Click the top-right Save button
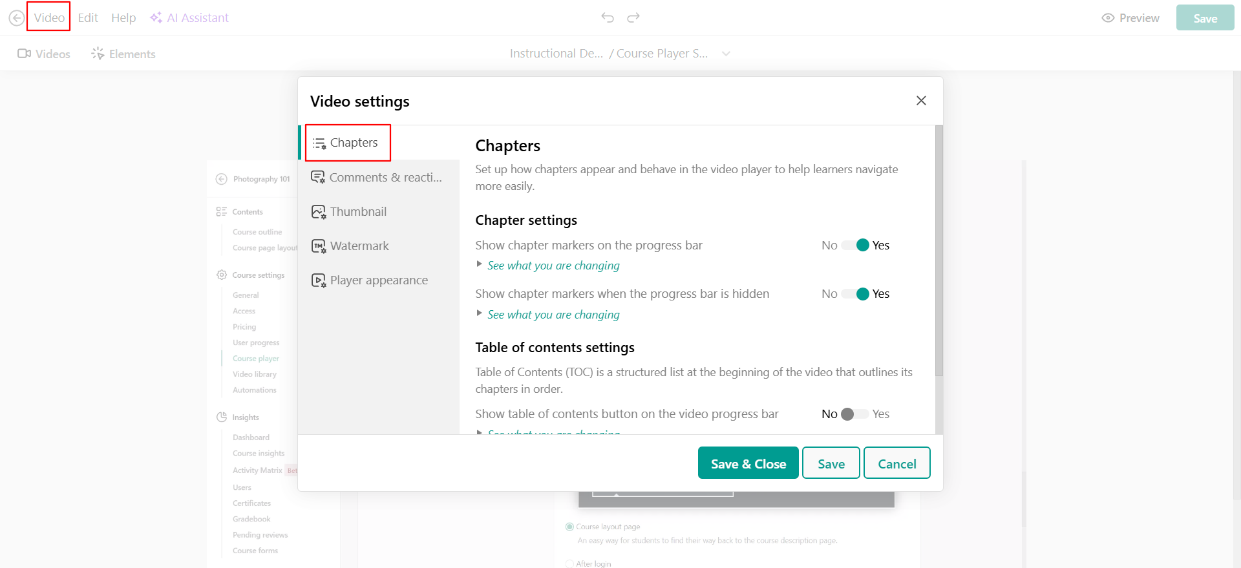The image size is (1241, 568). click(1205, 18)
